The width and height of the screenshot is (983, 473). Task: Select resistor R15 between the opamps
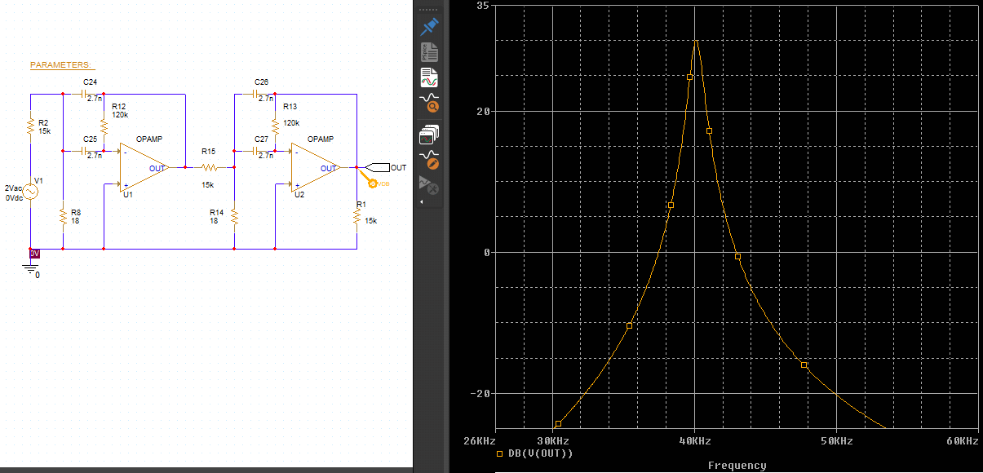[209, 167]
